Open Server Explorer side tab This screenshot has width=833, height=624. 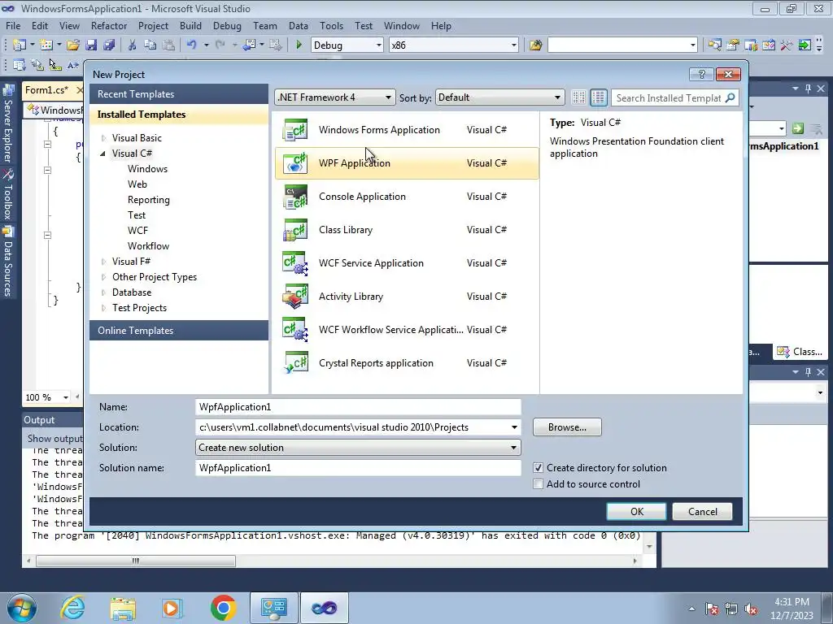(x=8, y=125)
